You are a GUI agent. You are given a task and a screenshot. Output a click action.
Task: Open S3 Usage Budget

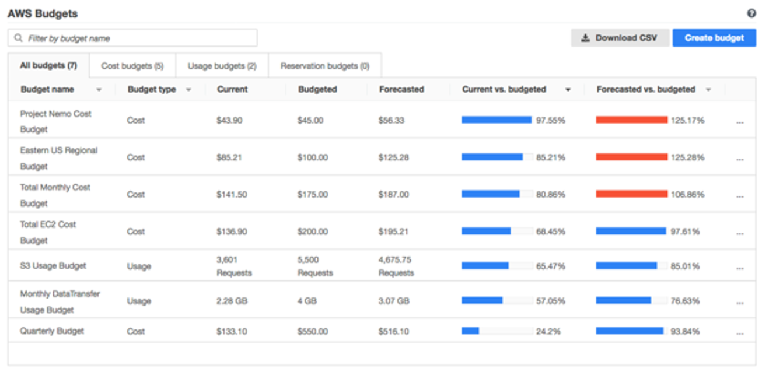(x=53, y=265)
